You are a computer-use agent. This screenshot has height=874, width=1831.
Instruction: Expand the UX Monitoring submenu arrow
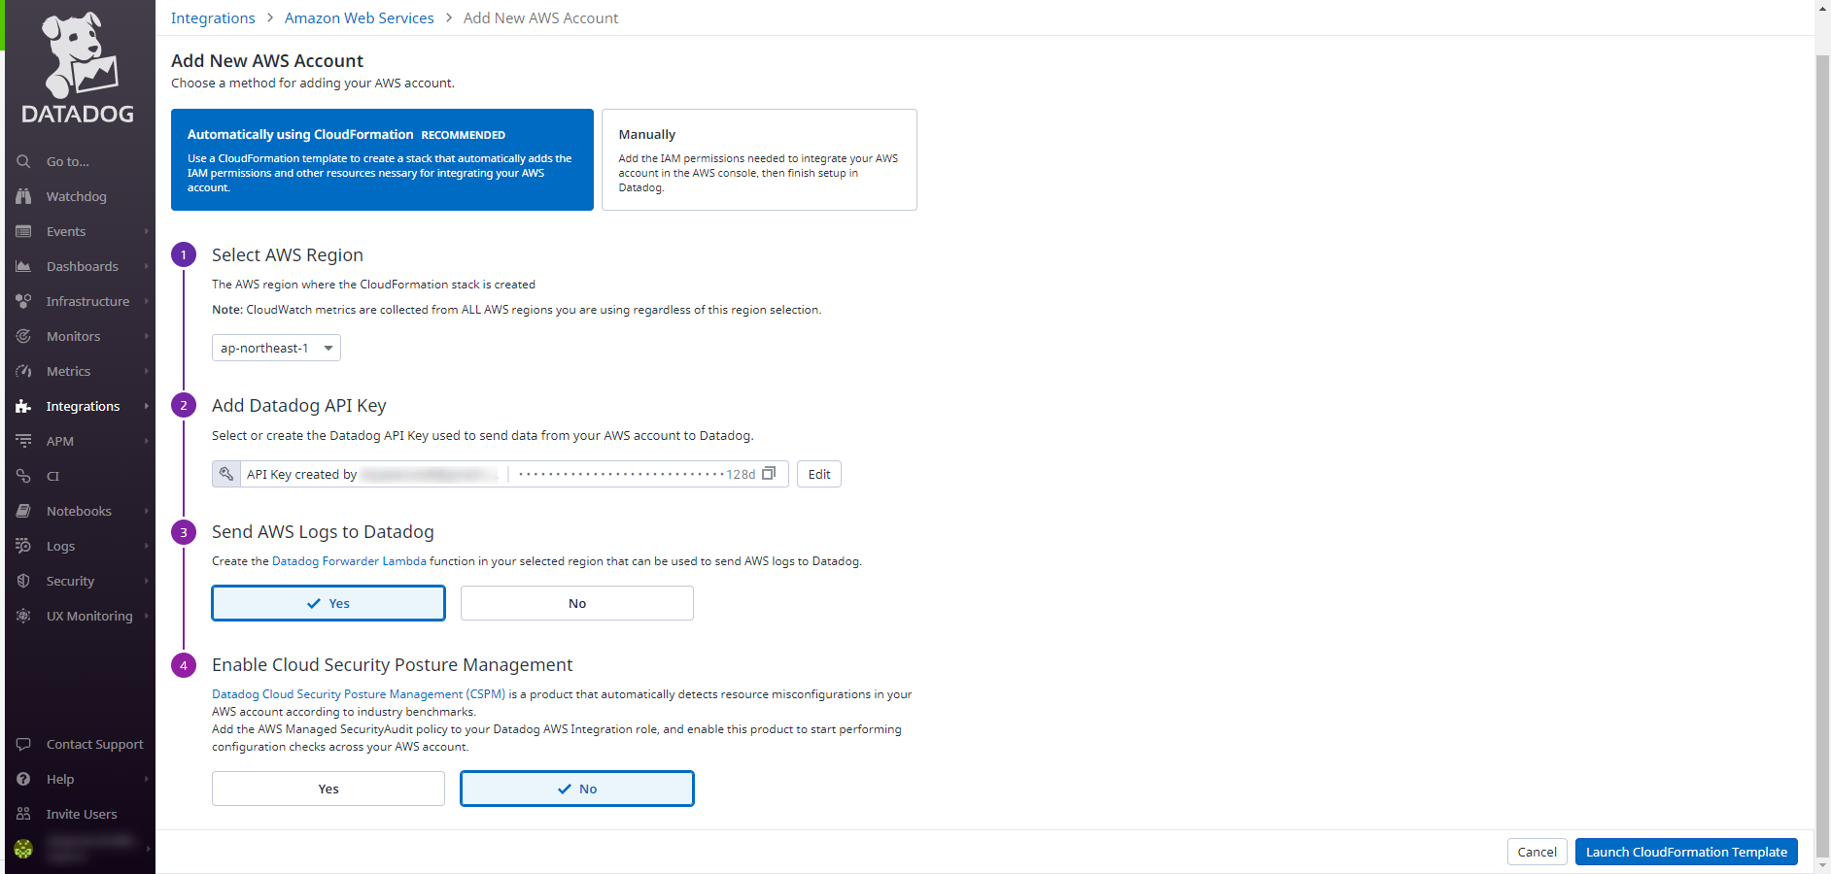coord(147,616)
